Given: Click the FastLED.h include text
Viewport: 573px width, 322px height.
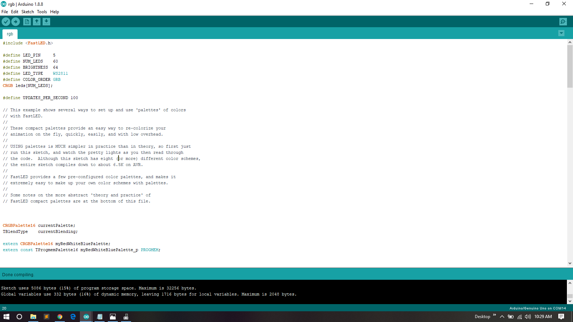Looking at the screenshot, I should tap(39, 43).
